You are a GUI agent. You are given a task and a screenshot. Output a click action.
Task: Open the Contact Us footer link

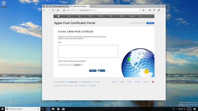point(146,82)
